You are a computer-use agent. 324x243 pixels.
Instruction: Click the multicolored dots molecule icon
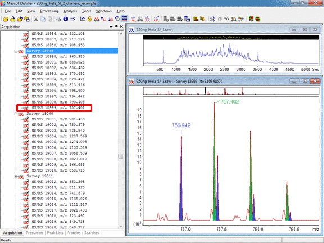(241, 19)
